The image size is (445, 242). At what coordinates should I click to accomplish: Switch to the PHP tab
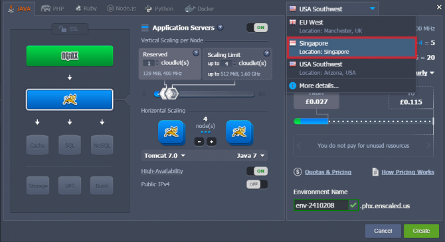pyautogui.click(x=52, y=9)
